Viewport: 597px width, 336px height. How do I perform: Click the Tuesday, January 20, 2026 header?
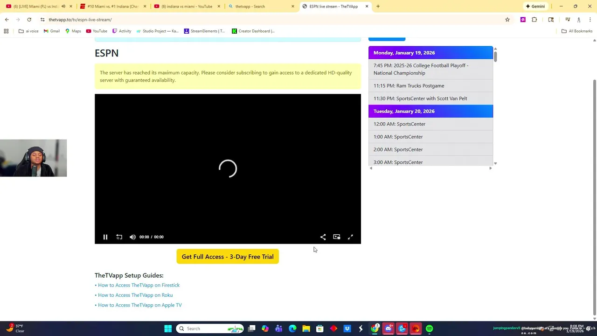click(430, 111)
